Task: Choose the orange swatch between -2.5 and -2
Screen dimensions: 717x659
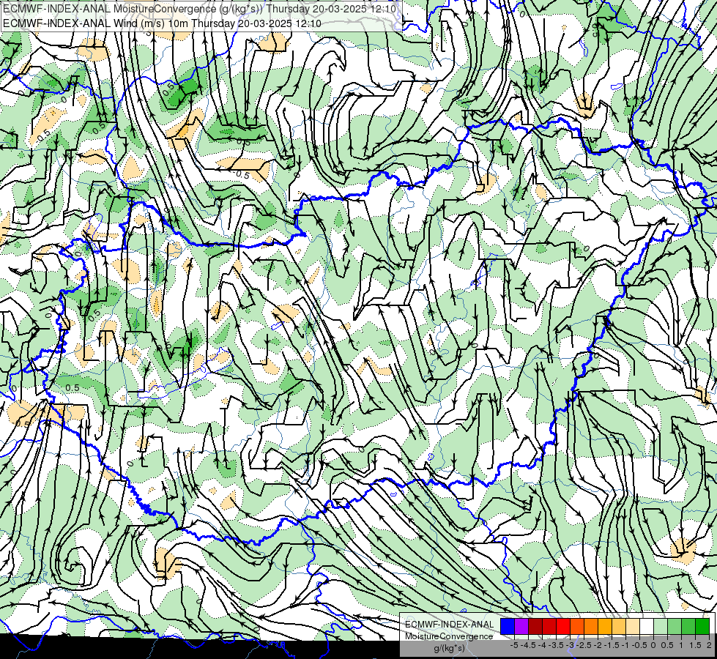Action: pyautogui.click(x=591, y=626)
